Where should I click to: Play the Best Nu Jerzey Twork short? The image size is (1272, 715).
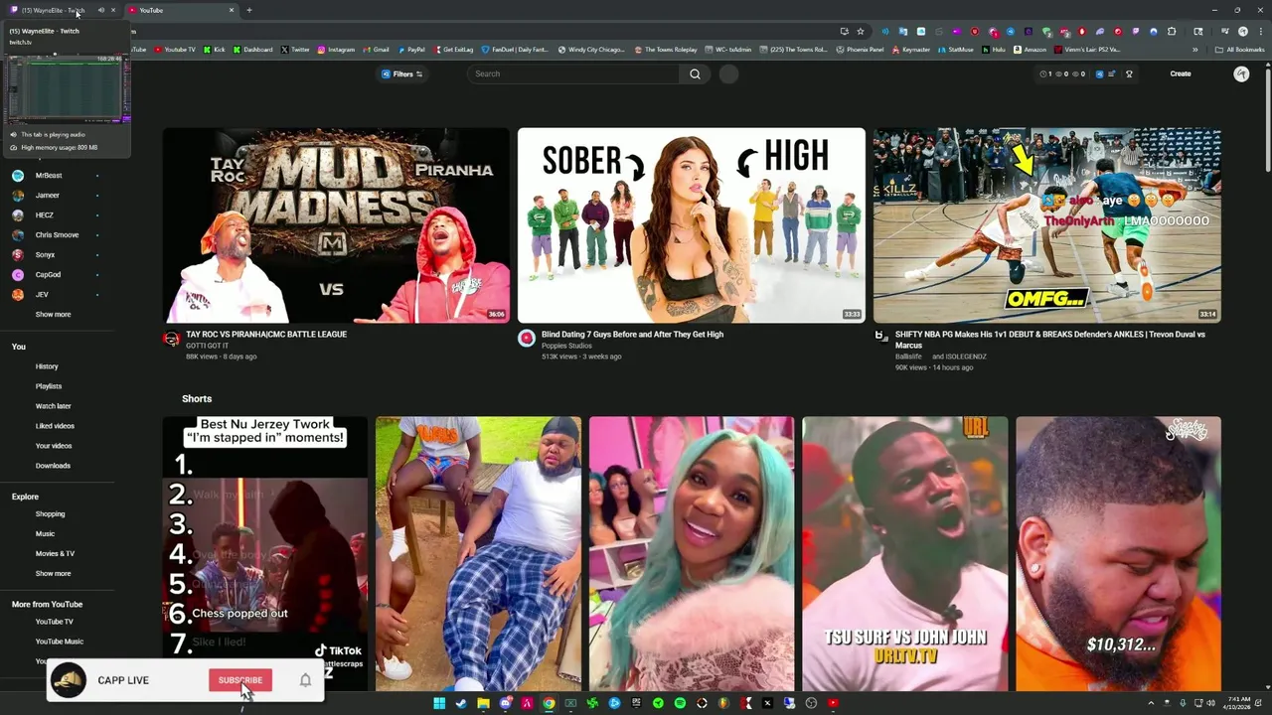point(265,553)
